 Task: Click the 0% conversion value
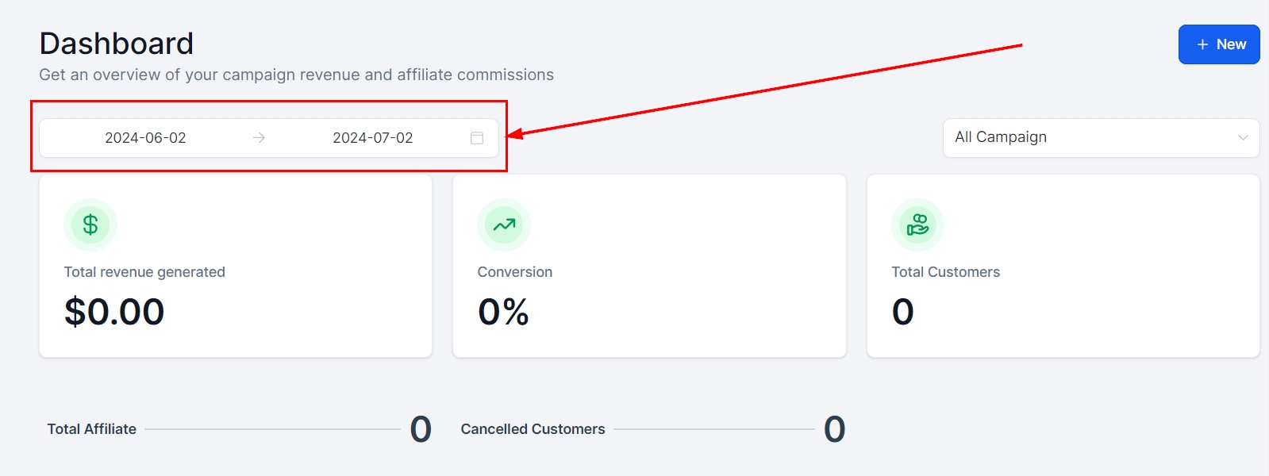503,312
